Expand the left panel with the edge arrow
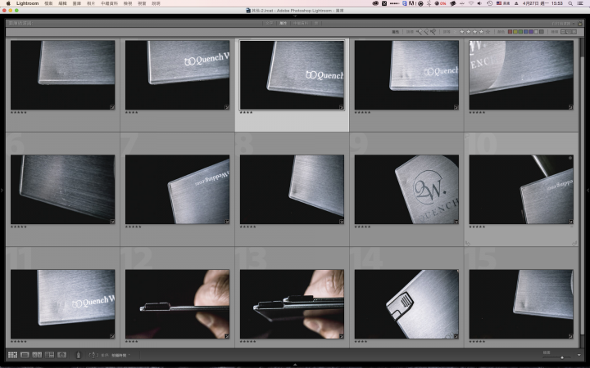 pyautogui.click(x=2, y=191)
